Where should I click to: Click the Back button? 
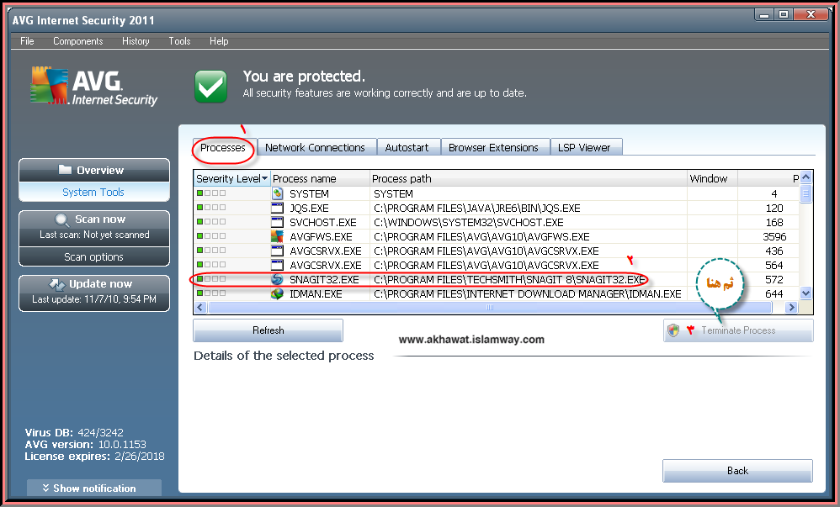(x=737, y=471)
